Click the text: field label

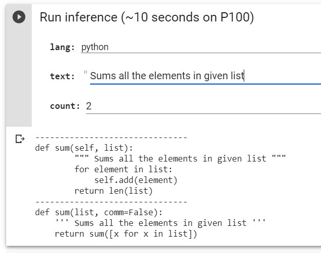(62, 76)
